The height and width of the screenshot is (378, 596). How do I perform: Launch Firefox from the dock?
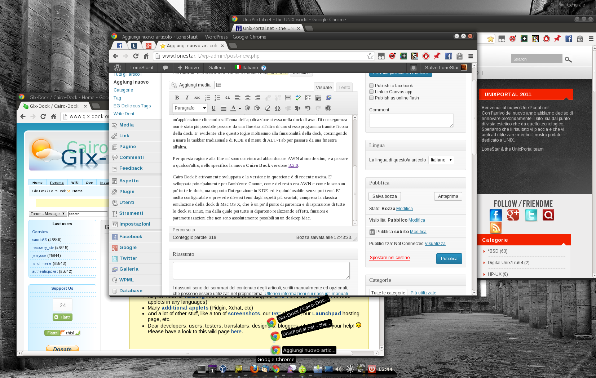(x=254, y=369)
